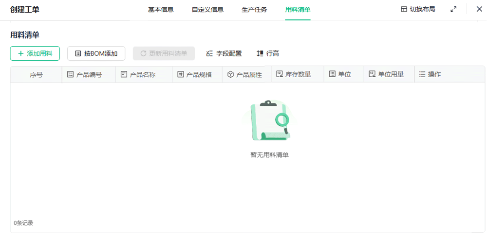
Task: Click the 字段配置 checklist icon
Action: click(x=209, y=53)
